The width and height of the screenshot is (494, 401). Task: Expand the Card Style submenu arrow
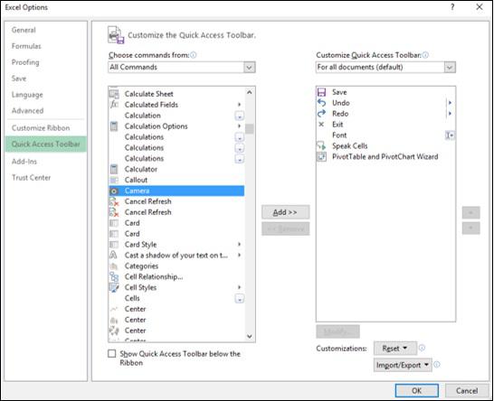[240, 245]
